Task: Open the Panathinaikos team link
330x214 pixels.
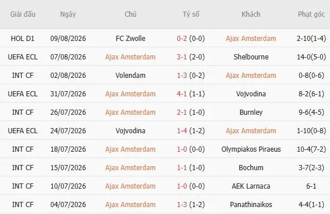Action: click(x=251, y=205)
